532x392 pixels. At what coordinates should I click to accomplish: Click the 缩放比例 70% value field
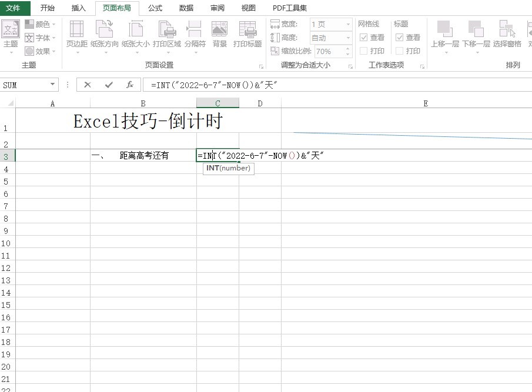point(329,51)
